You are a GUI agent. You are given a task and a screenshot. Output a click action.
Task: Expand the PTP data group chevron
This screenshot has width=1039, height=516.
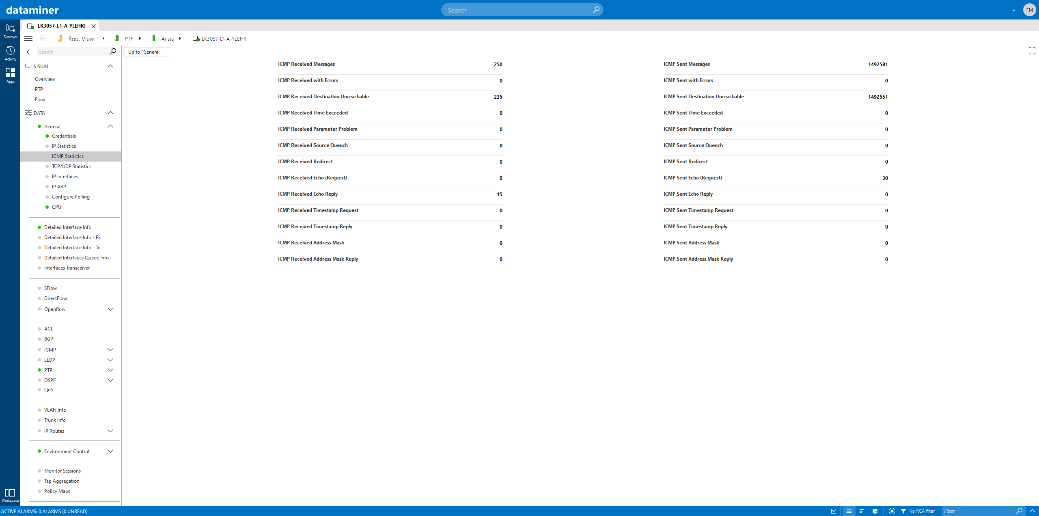[x=110, y=370]
